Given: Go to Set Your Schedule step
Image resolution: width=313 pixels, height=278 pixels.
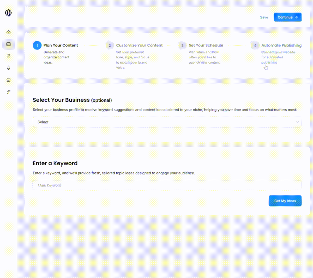Looking at the screenshot, I should click(x=206, y=45).
